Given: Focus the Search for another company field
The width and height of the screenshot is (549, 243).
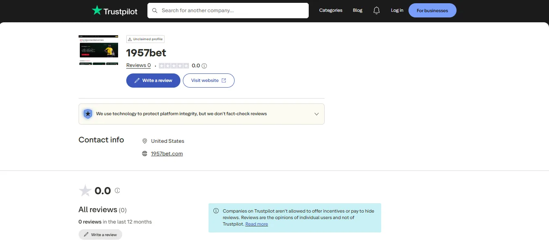Looking at the screenshot, I should click(228, 11).
